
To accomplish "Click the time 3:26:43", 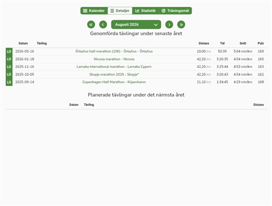I will point(222,74).
